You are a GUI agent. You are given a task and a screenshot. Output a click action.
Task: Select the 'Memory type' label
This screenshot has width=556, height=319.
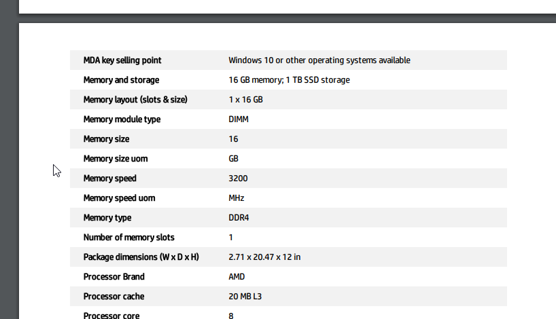pyautogui.click(x=107, y=218)
